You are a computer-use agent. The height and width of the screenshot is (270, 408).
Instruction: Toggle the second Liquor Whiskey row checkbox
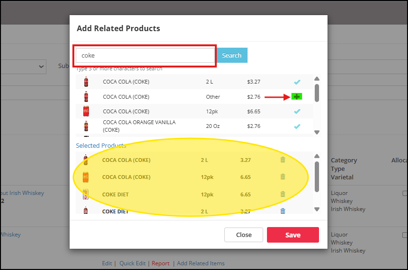point(405,235)
